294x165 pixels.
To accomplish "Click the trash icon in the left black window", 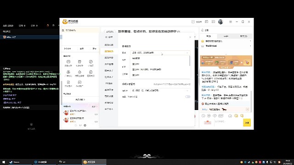I will pyautogui.click(x=31, y=124).
